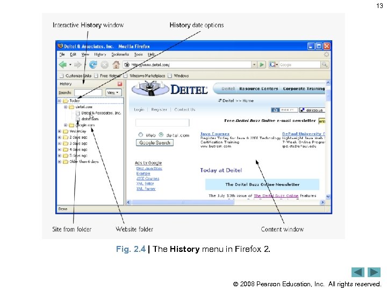The width and height of the screenshot is (387, 290).
Task: Click the 2 days ago folder icon
Action: click(66, 137)
